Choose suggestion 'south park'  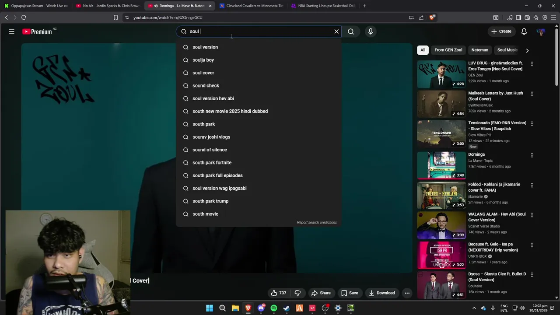pyautogui.click(x=258, y=124)
